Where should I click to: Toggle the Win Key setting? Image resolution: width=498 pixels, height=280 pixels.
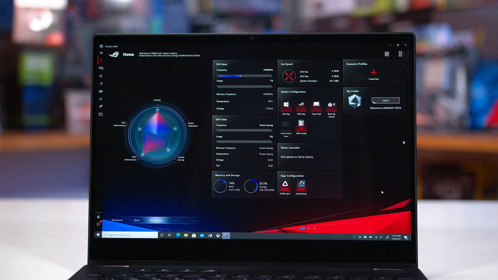click(x=286, y=108)
